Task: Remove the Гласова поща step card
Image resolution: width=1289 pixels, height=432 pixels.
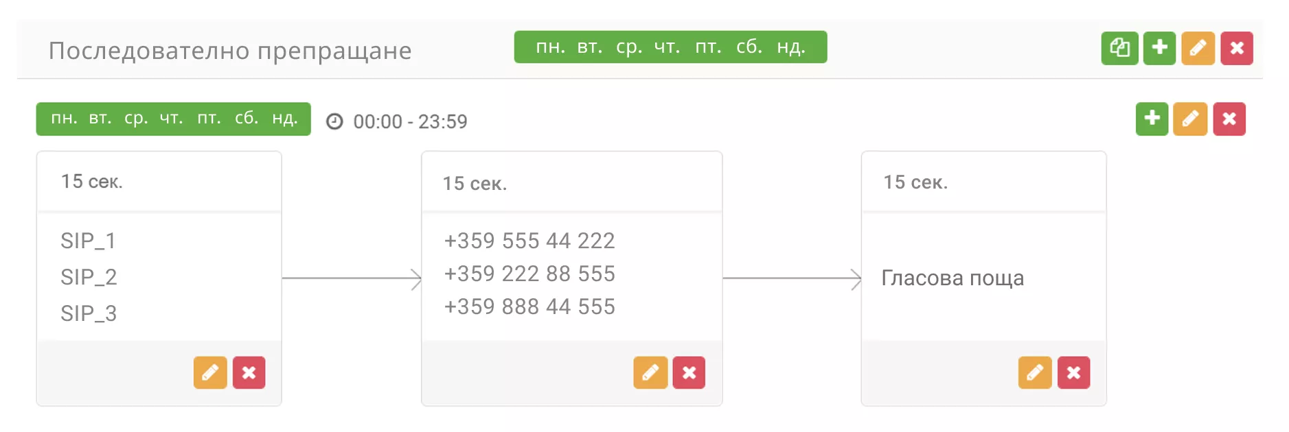Action: (x=1073, y=372)
